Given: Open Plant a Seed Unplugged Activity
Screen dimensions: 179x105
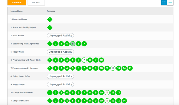Looking at the screenshot, I should click(60, 36).
